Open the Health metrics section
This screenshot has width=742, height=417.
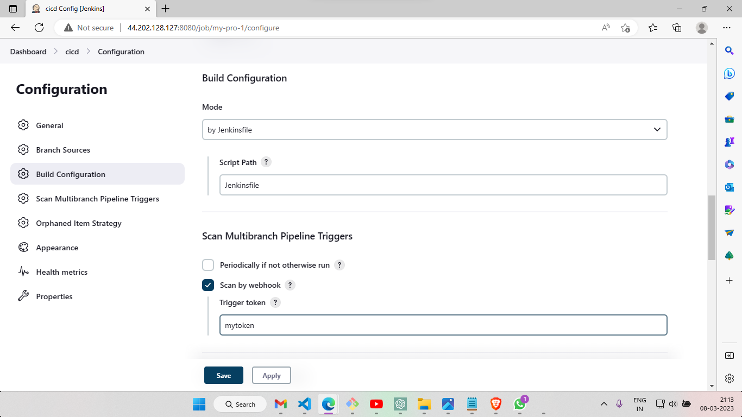tap(61, 271)
